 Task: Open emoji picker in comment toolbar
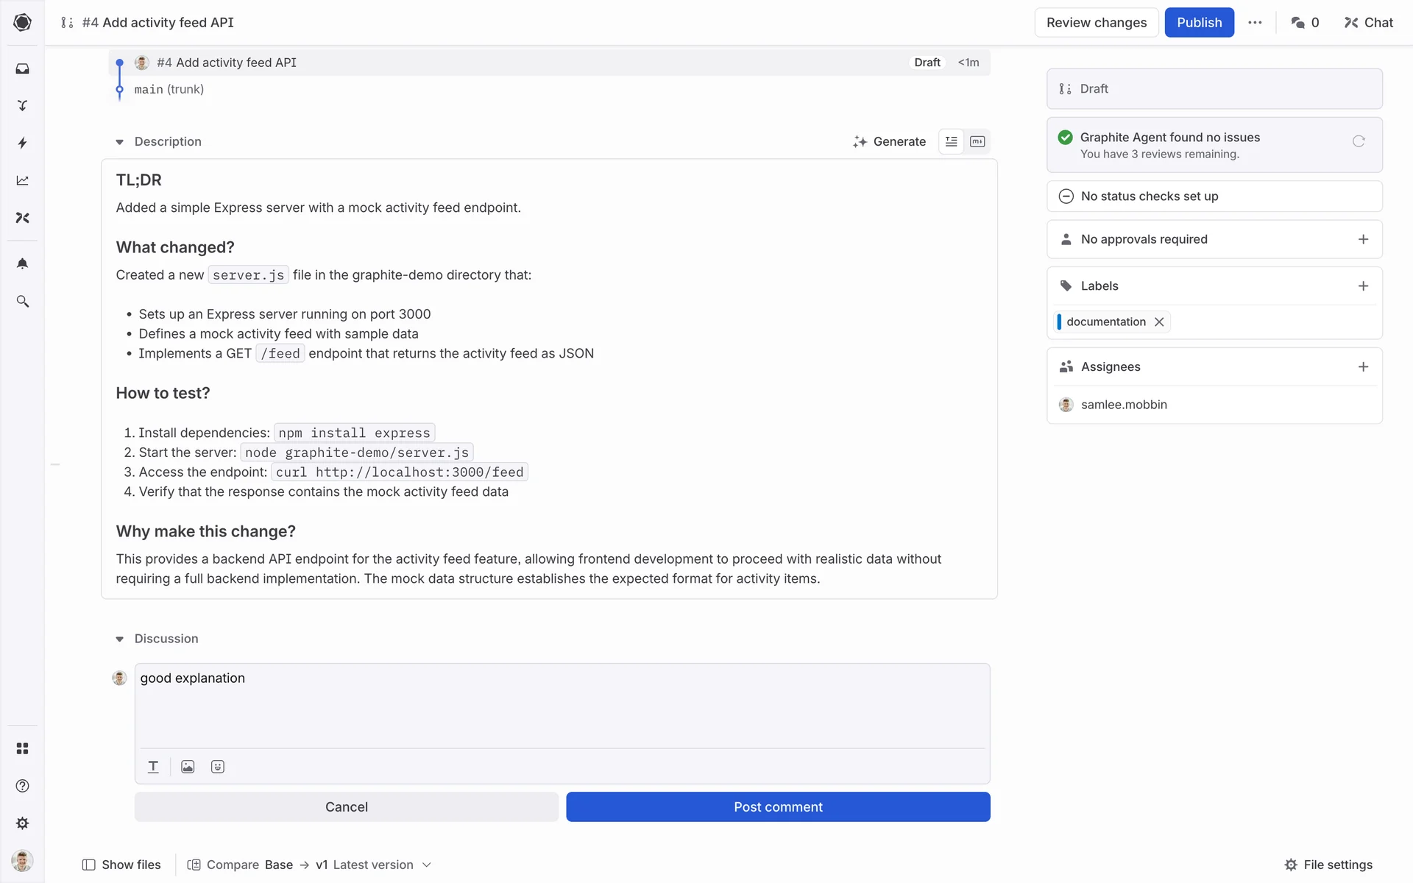click(x=217, y=767)
